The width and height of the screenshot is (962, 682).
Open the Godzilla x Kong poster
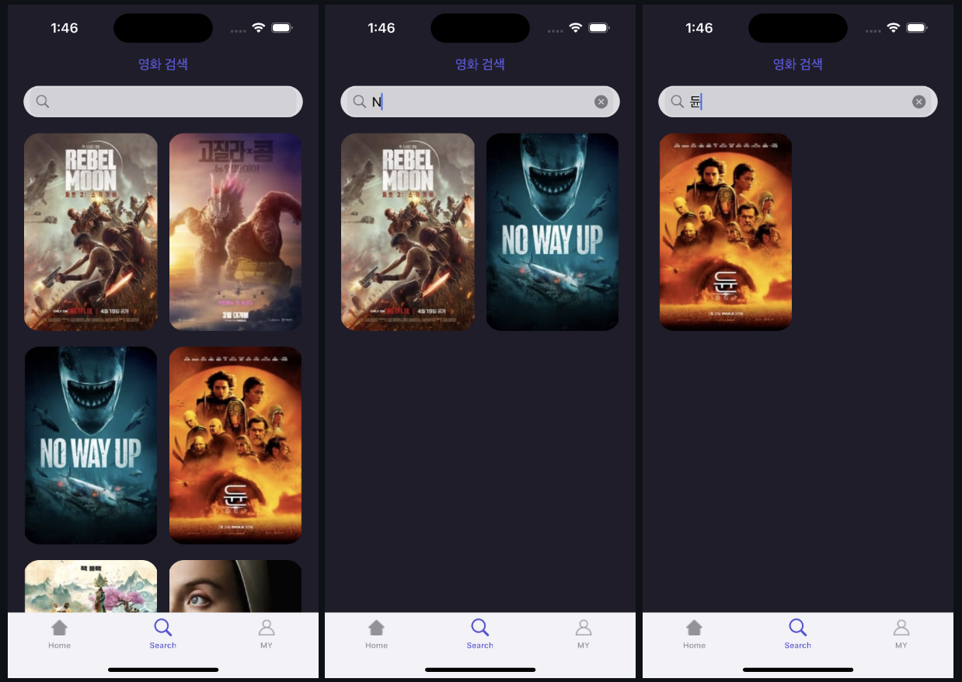235,232
